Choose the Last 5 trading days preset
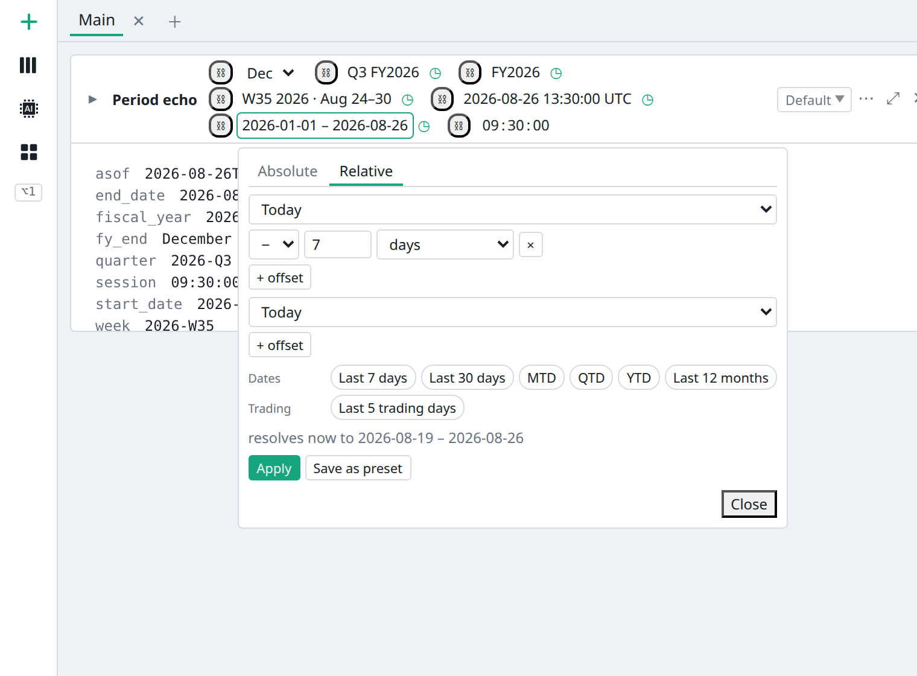 point(398,408)
